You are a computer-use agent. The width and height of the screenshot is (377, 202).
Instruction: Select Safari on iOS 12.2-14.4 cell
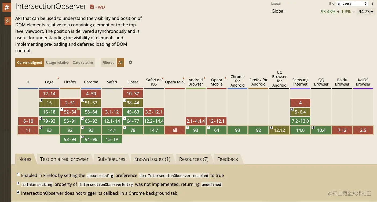pos(154,121)
